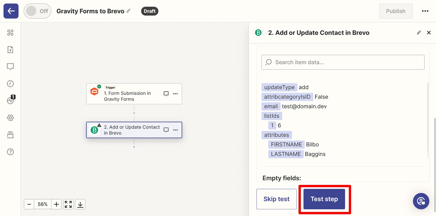
Task: Click the FIRSTNAME label
Action: pos(286,144)
